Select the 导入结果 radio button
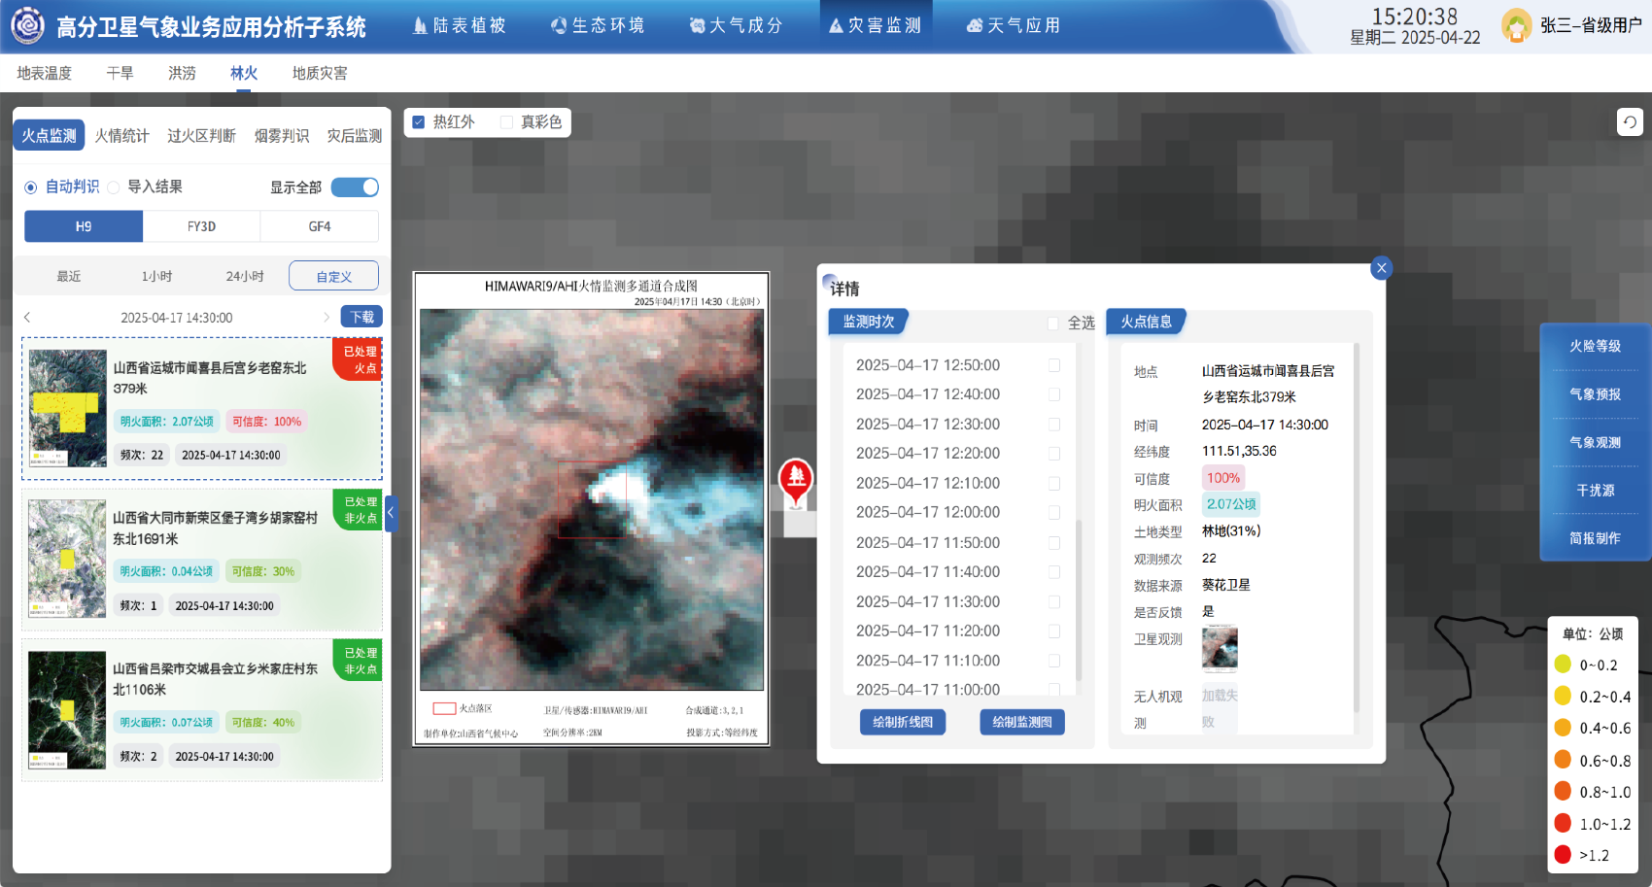Image resolution: width=1652 pixels, height=887 pixels. (x=114, y=188)
